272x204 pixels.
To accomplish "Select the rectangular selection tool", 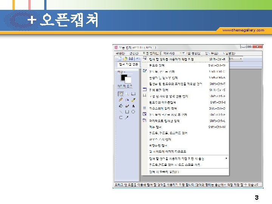I will (x=133, y=94).
